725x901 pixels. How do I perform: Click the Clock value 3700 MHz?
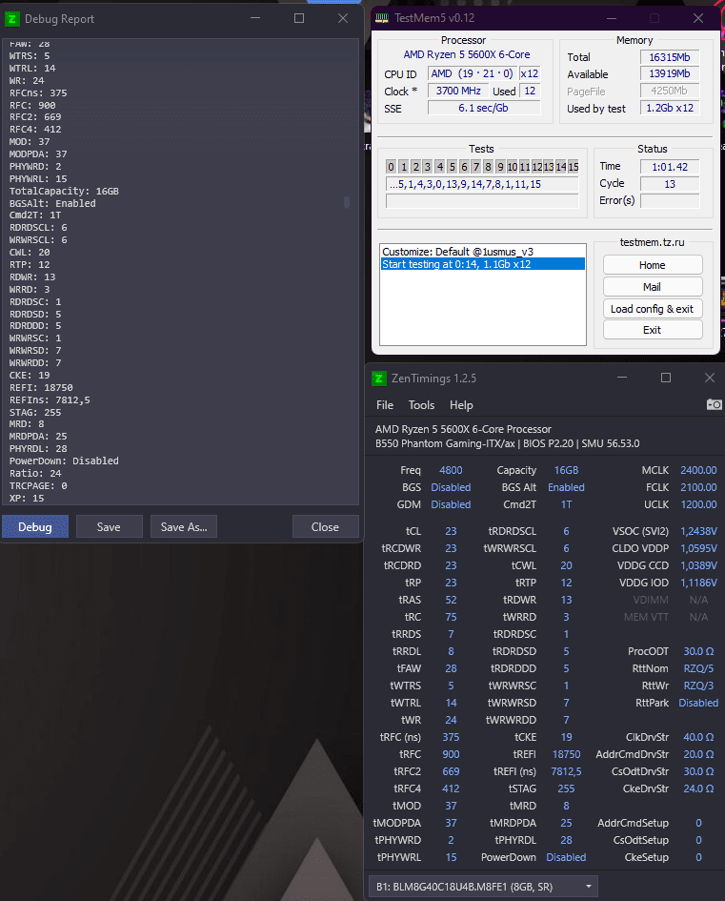click(458, 91)
